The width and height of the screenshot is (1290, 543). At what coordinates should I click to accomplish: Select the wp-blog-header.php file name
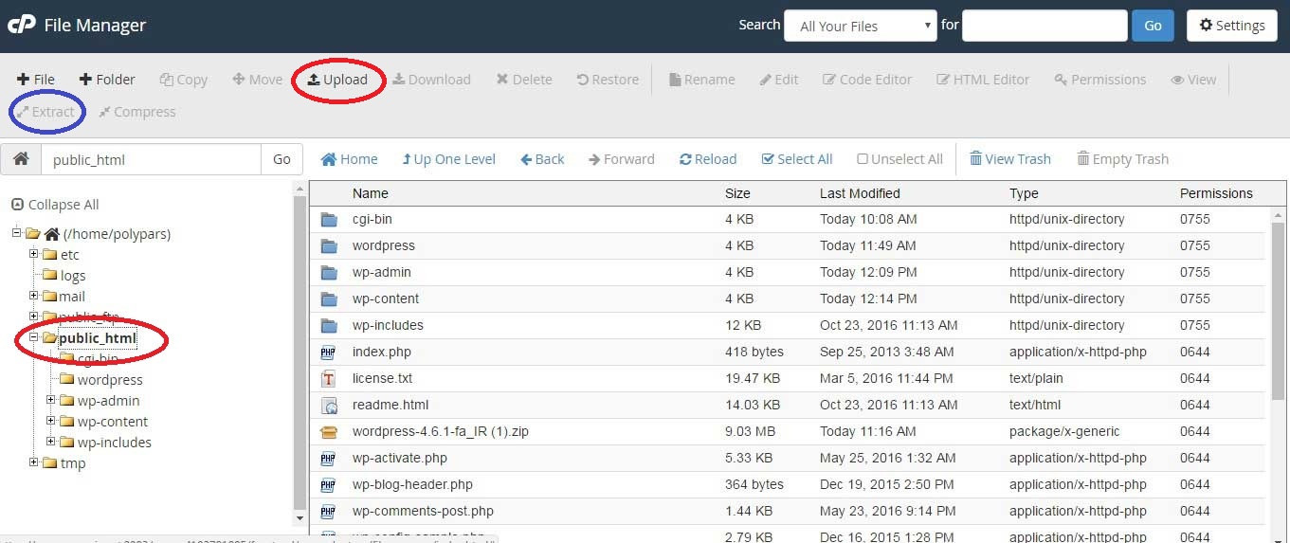pos(412,485)
